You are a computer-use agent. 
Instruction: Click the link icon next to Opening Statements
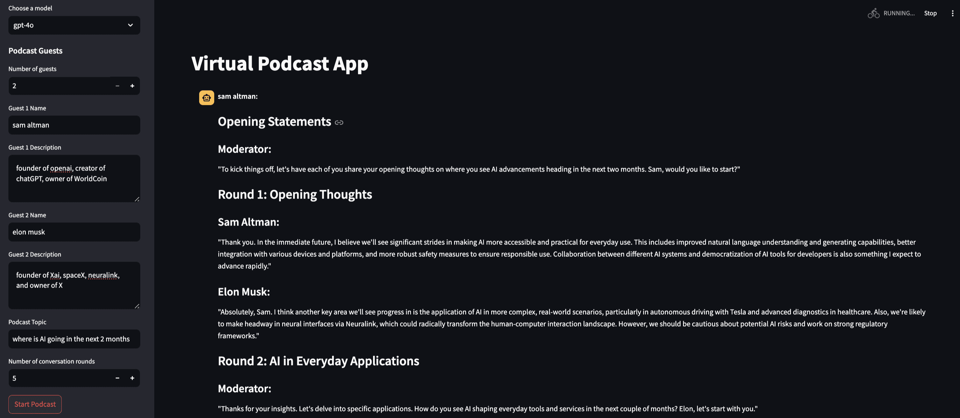[339, 122]
